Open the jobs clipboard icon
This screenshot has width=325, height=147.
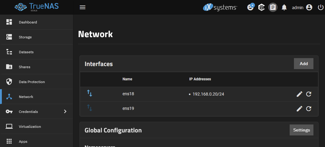tap(273, 7)
